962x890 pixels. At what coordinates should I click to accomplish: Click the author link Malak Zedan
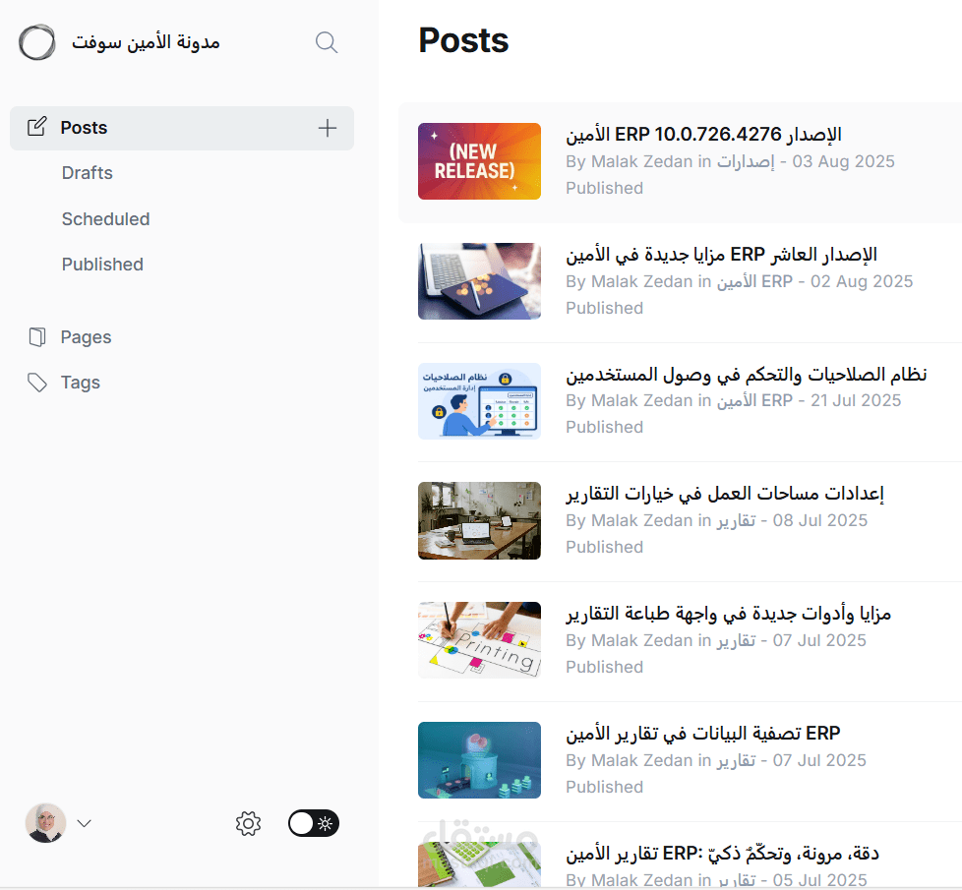tap(637, 161)
